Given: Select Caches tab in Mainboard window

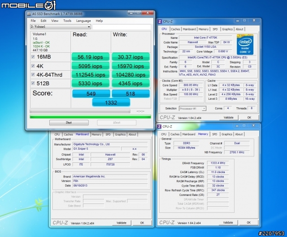Looking at the screenshot, I should (68, 135).
